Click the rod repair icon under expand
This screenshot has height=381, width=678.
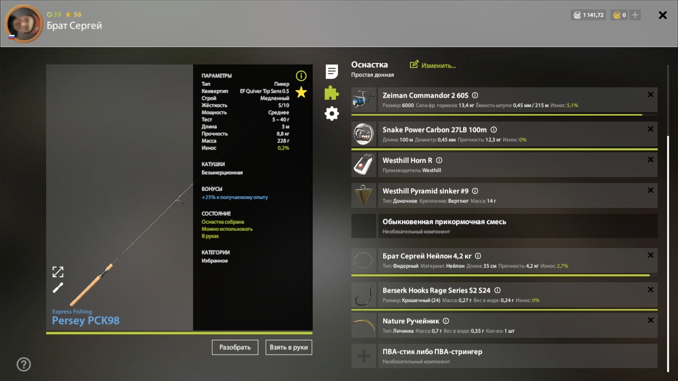[58, 288]
